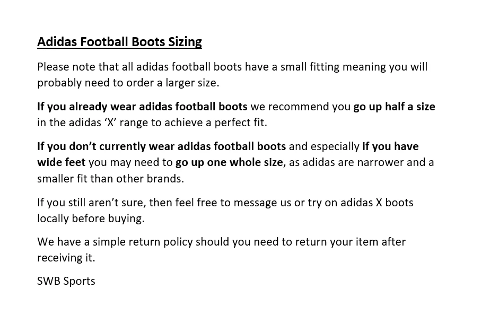Click the line 'smaller fit than other brands.'

pyautogui.click(x=110, y=179)
